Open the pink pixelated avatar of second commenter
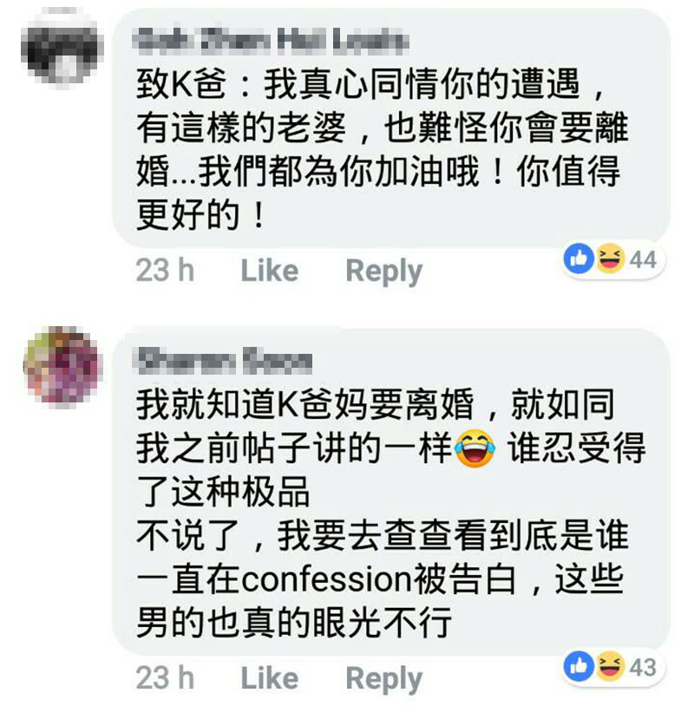The height and width of the screenshot is (706, 694). 62,367
